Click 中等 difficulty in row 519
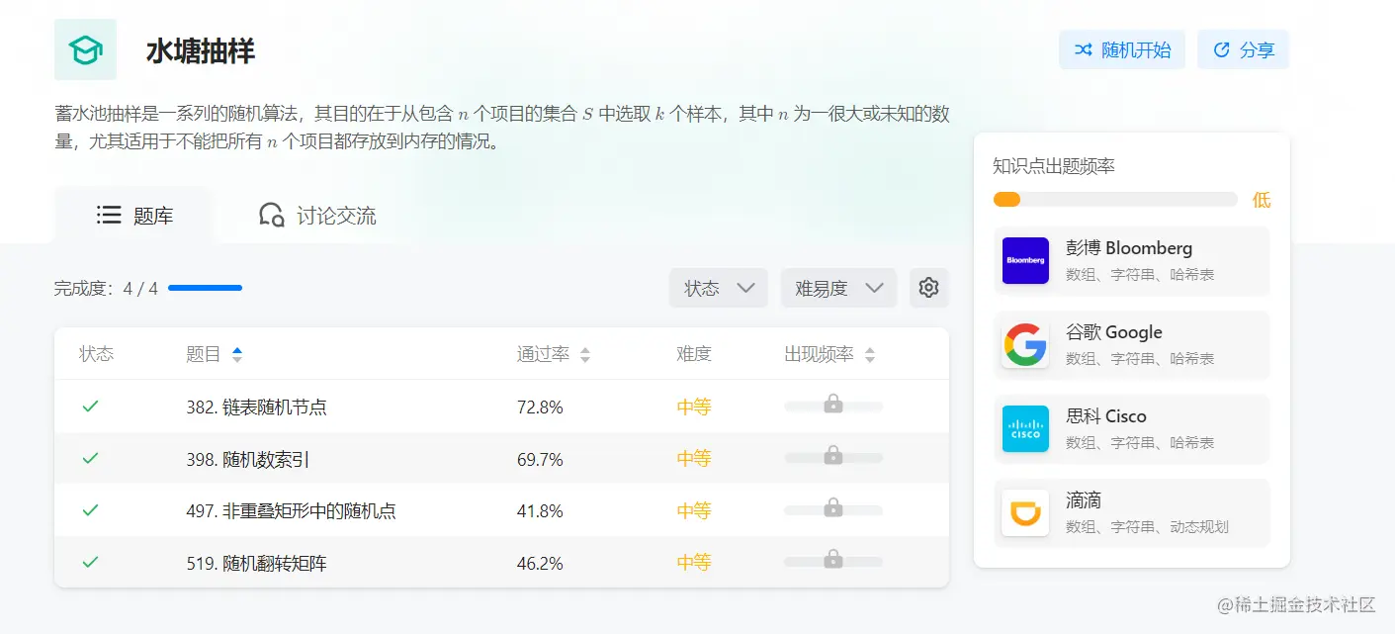 pyautogui.click(x=694, y=563)
